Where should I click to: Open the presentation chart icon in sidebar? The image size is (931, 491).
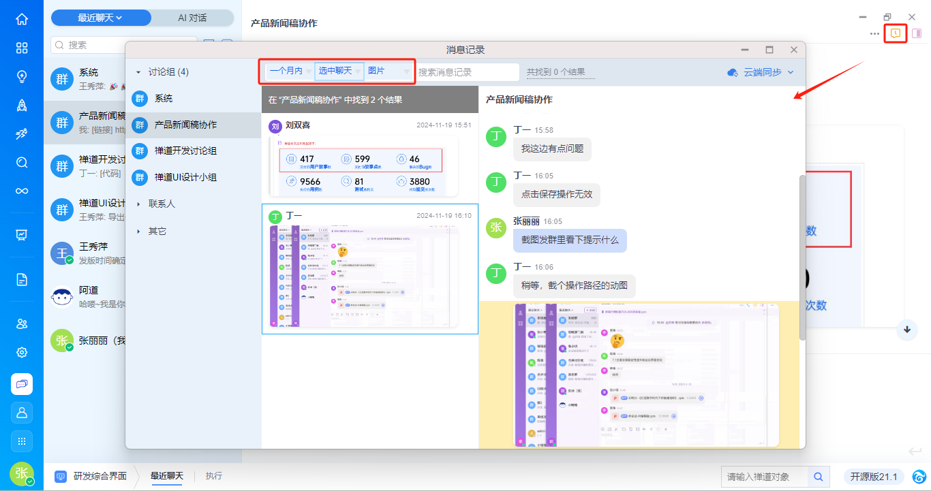(x=22, y=235)
